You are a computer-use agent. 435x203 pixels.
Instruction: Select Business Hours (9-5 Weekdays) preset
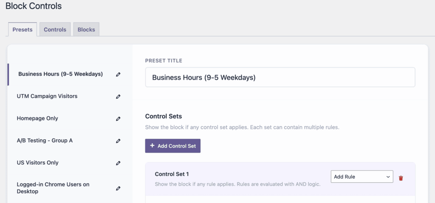click(60, 74)
